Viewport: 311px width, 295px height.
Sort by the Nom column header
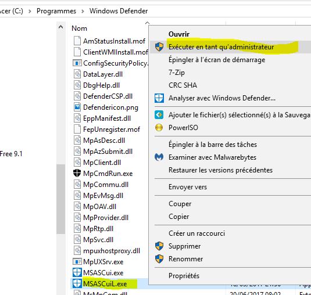[79, 28]
